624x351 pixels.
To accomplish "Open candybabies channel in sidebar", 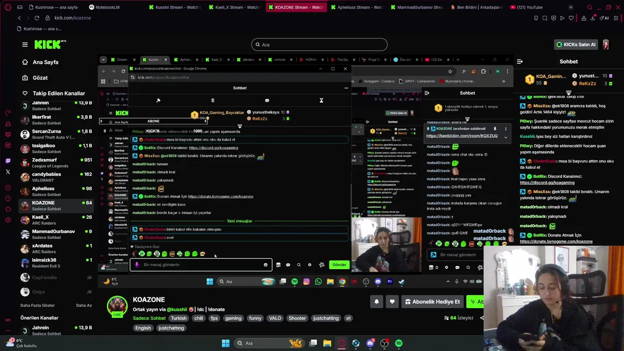I will [56, 177].
